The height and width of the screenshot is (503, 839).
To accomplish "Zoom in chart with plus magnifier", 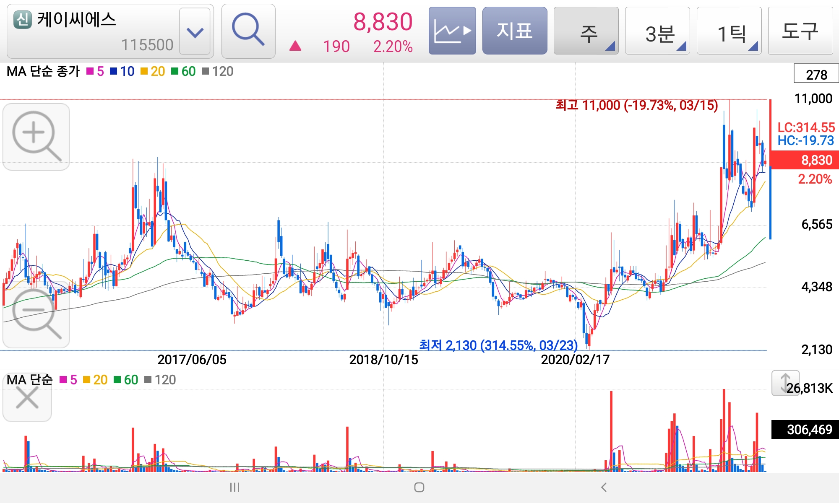I will tap(36, 136).
